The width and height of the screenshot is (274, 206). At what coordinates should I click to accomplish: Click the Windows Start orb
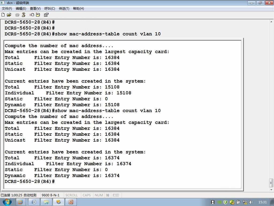(x=7, y=202)
